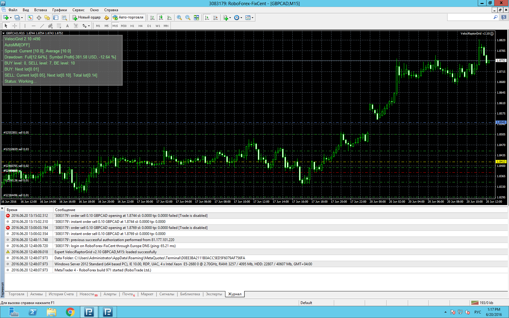Open the templates dropdown
This screenshot has width=509, height=318.
249,18
